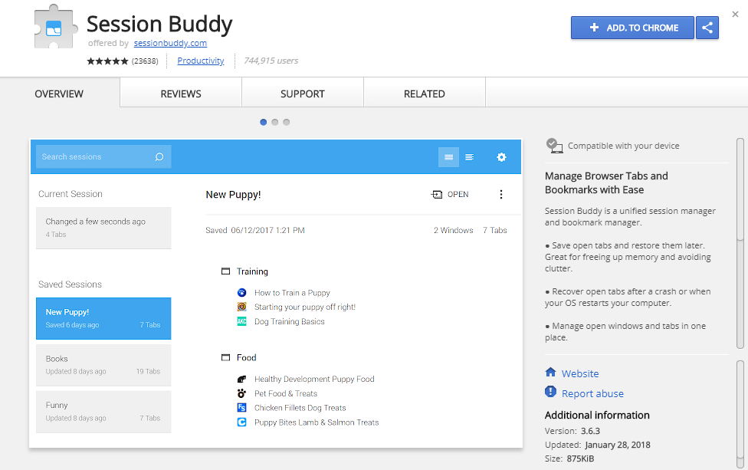748x470 pixels.
Task: Open the Support tab
Action: tap(303, 94)
